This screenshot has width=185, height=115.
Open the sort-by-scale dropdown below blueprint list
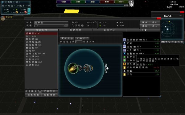[x=33, y=91]
